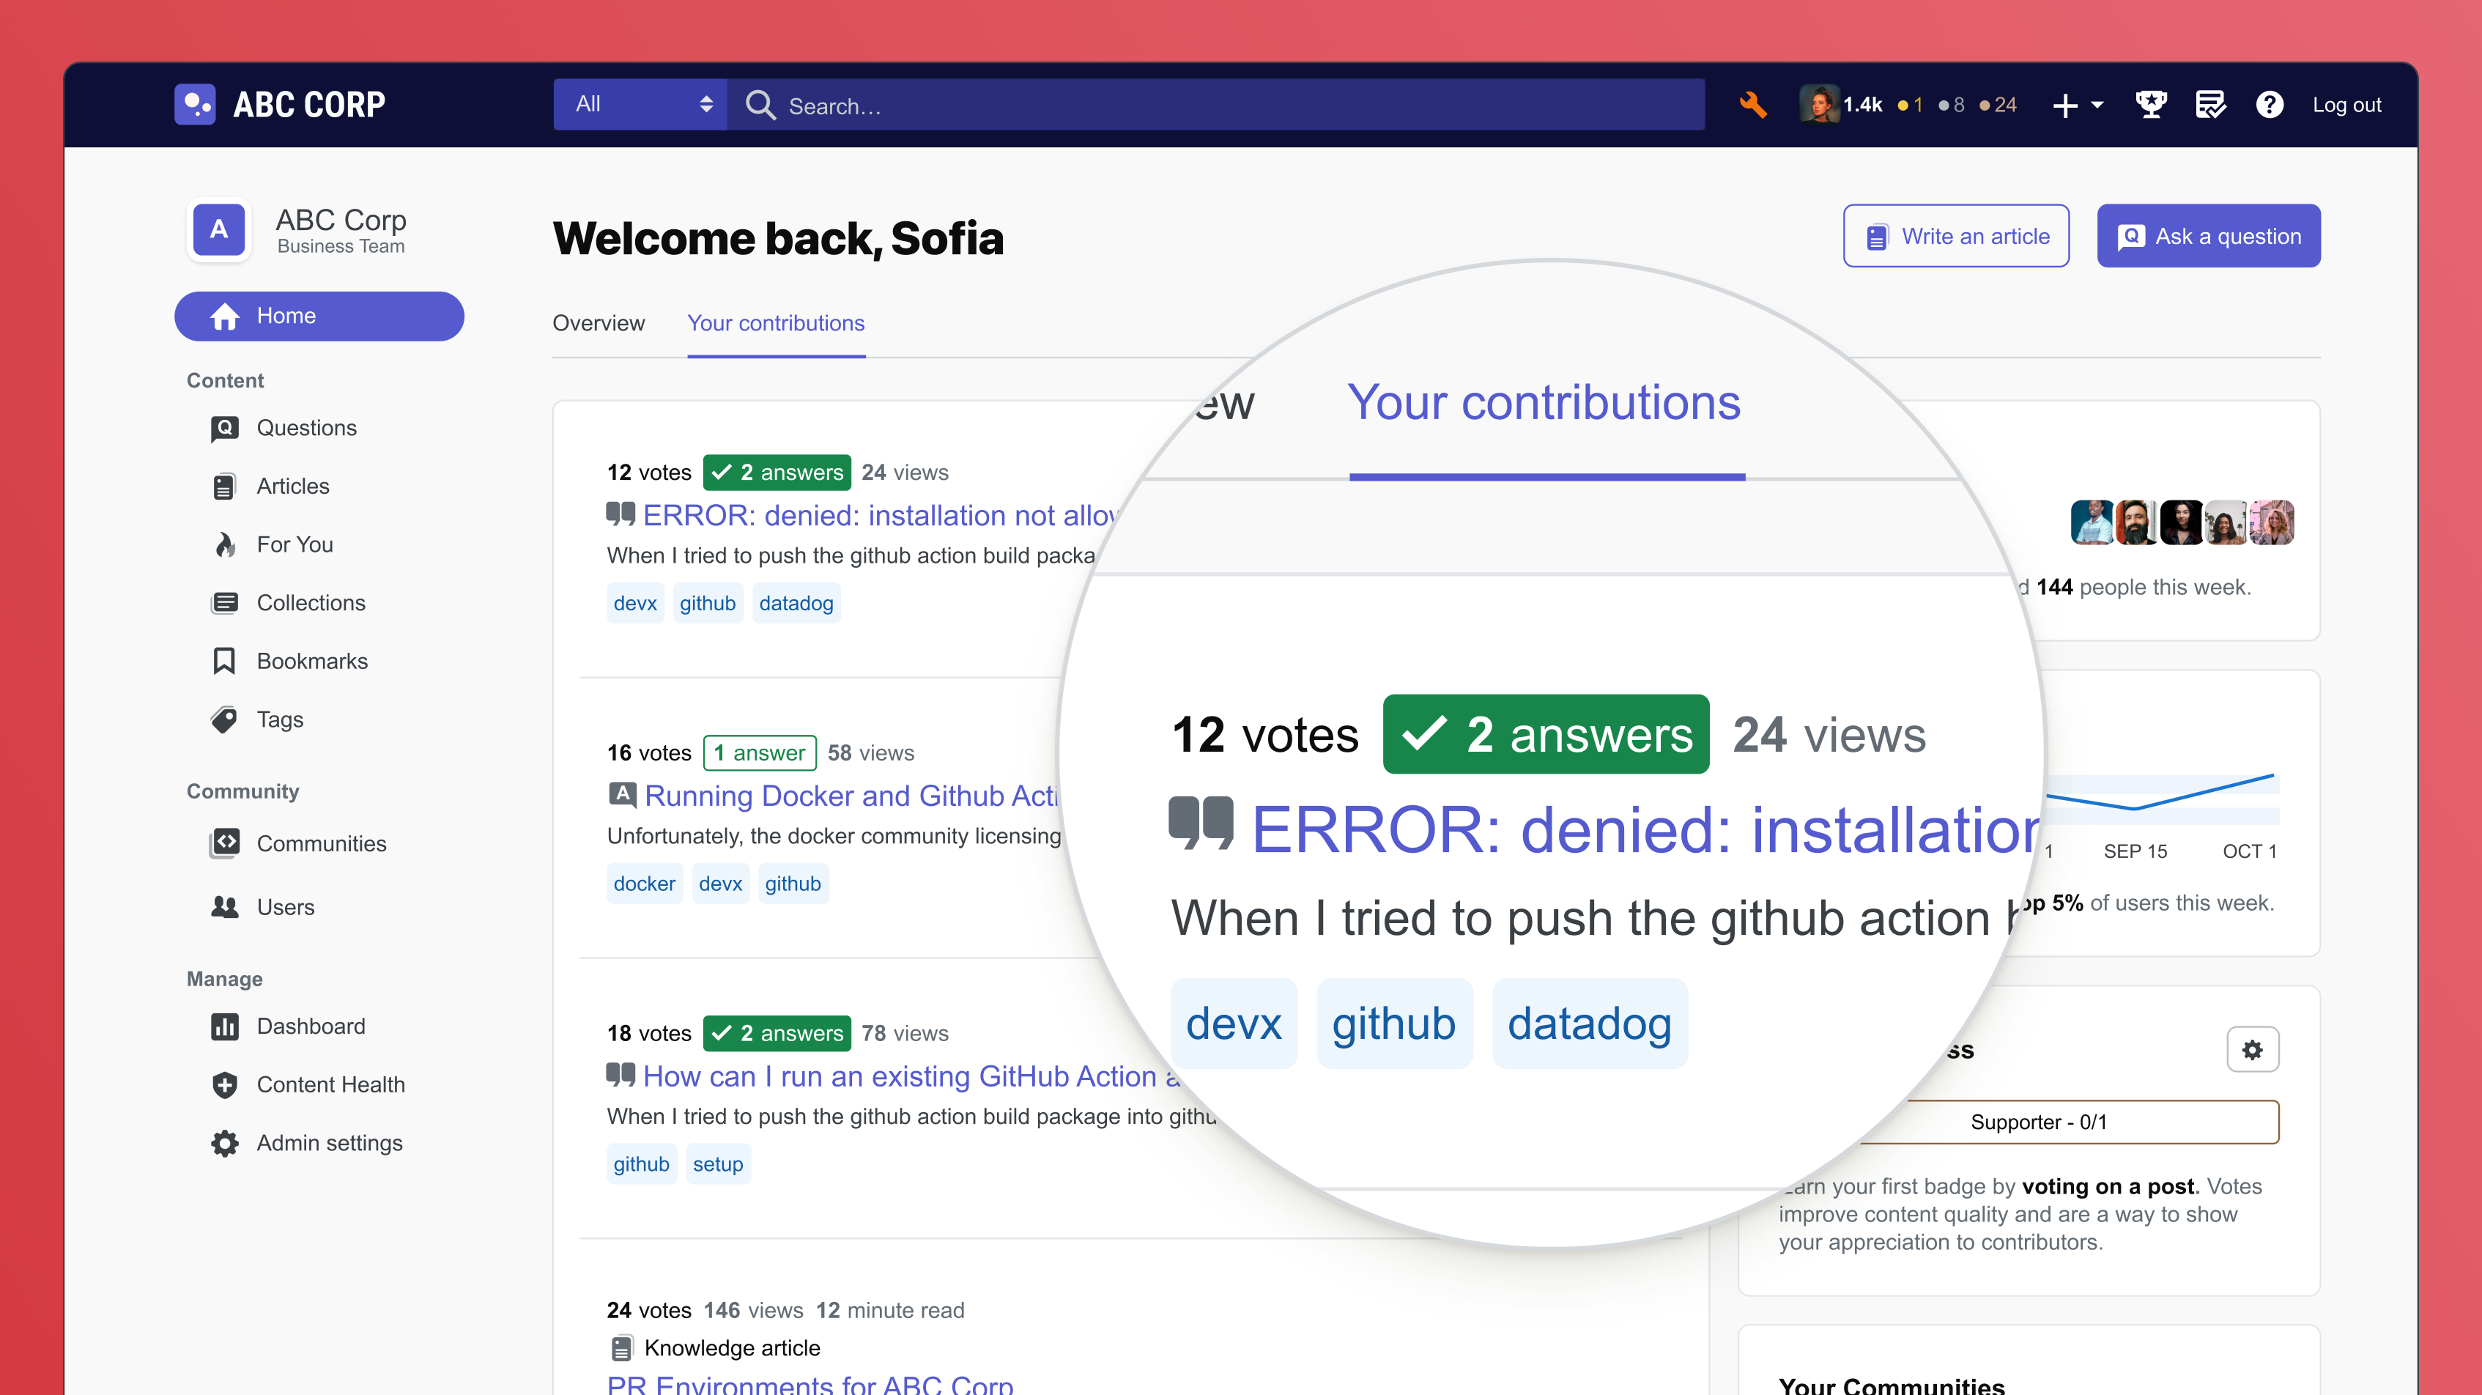Screen dimensions: 2482x1395
Task: Click the 1.4k reputation score
Action: click(x=1862, y=105)
